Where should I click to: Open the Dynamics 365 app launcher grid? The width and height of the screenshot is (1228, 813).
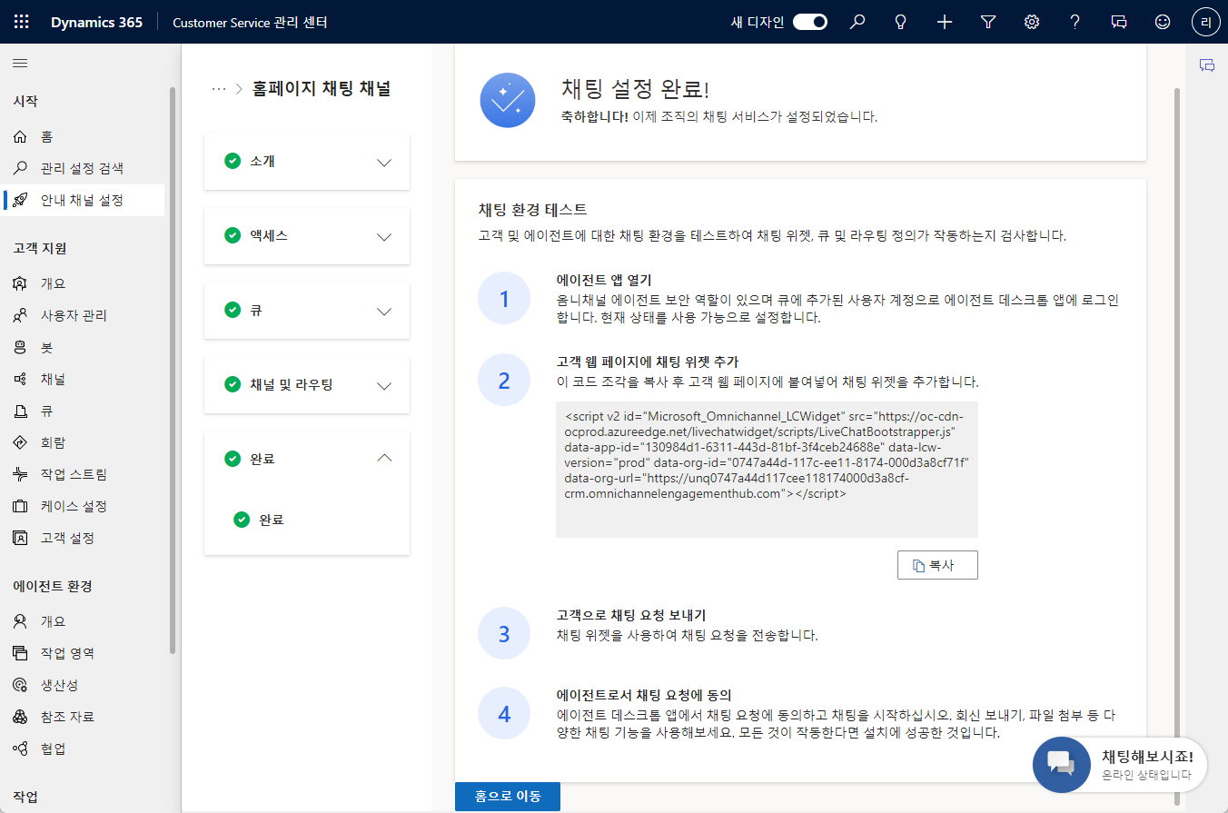tap(22, 22)
